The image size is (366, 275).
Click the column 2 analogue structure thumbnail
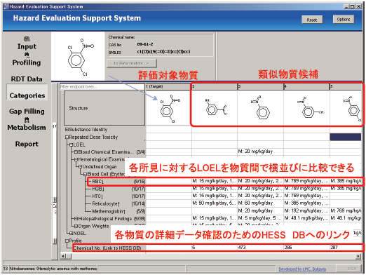tap(215, 108)
